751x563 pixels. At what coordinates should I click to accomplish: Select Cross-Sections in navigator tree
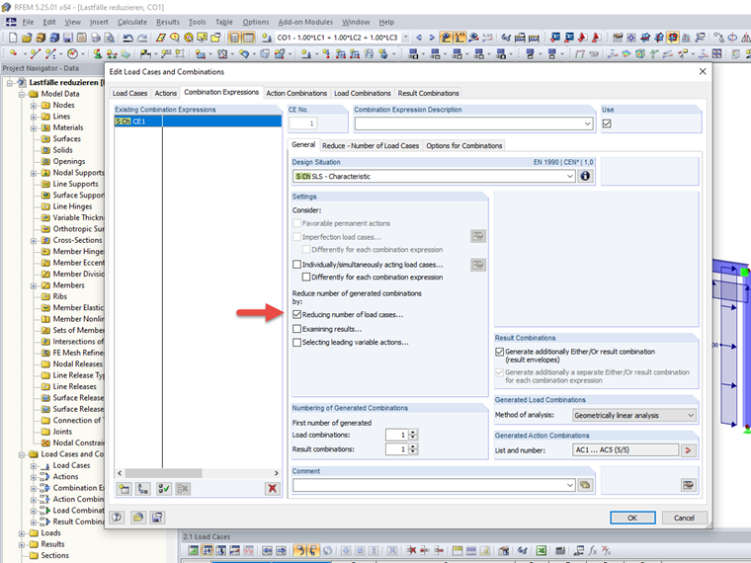pos(77,240)
